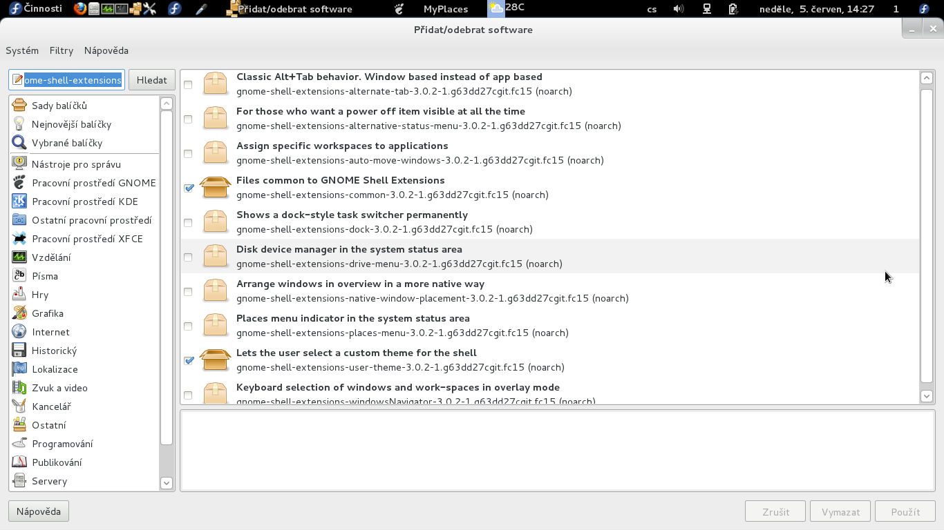Viewport: 944px width, 530px height.
Task: Click the Vymazat button
Action: point(841,511)
